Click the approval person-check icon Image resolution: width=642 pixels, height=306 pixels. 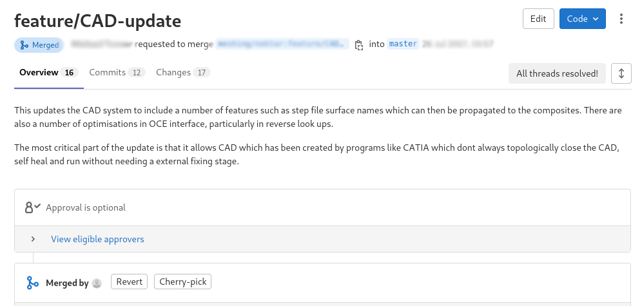coord(33,207)
